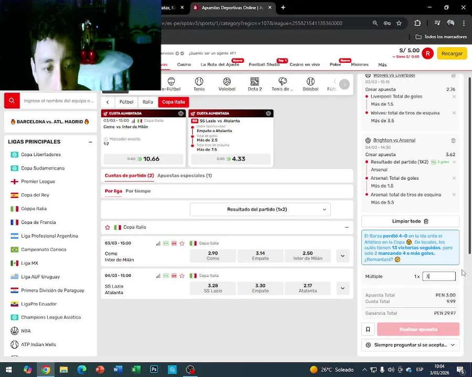Open Siempre preguntar si se acepta dropdown
Screen dimensions: 472x377
coord(410,345)
